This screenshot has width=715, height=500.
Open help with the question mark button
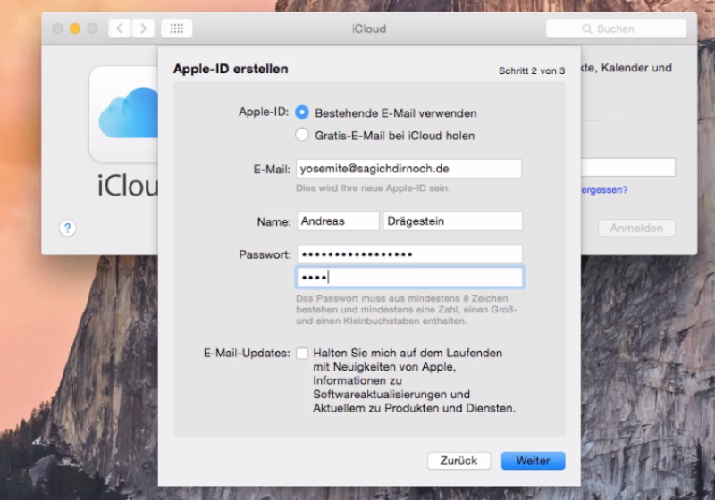point(68,228)
